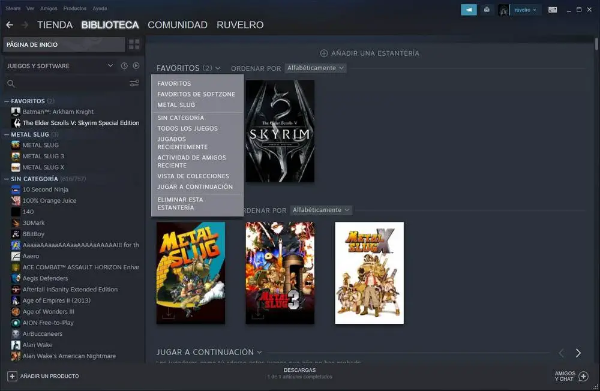
Task: Open the Ver menu
Action: (x=30, y=8)
